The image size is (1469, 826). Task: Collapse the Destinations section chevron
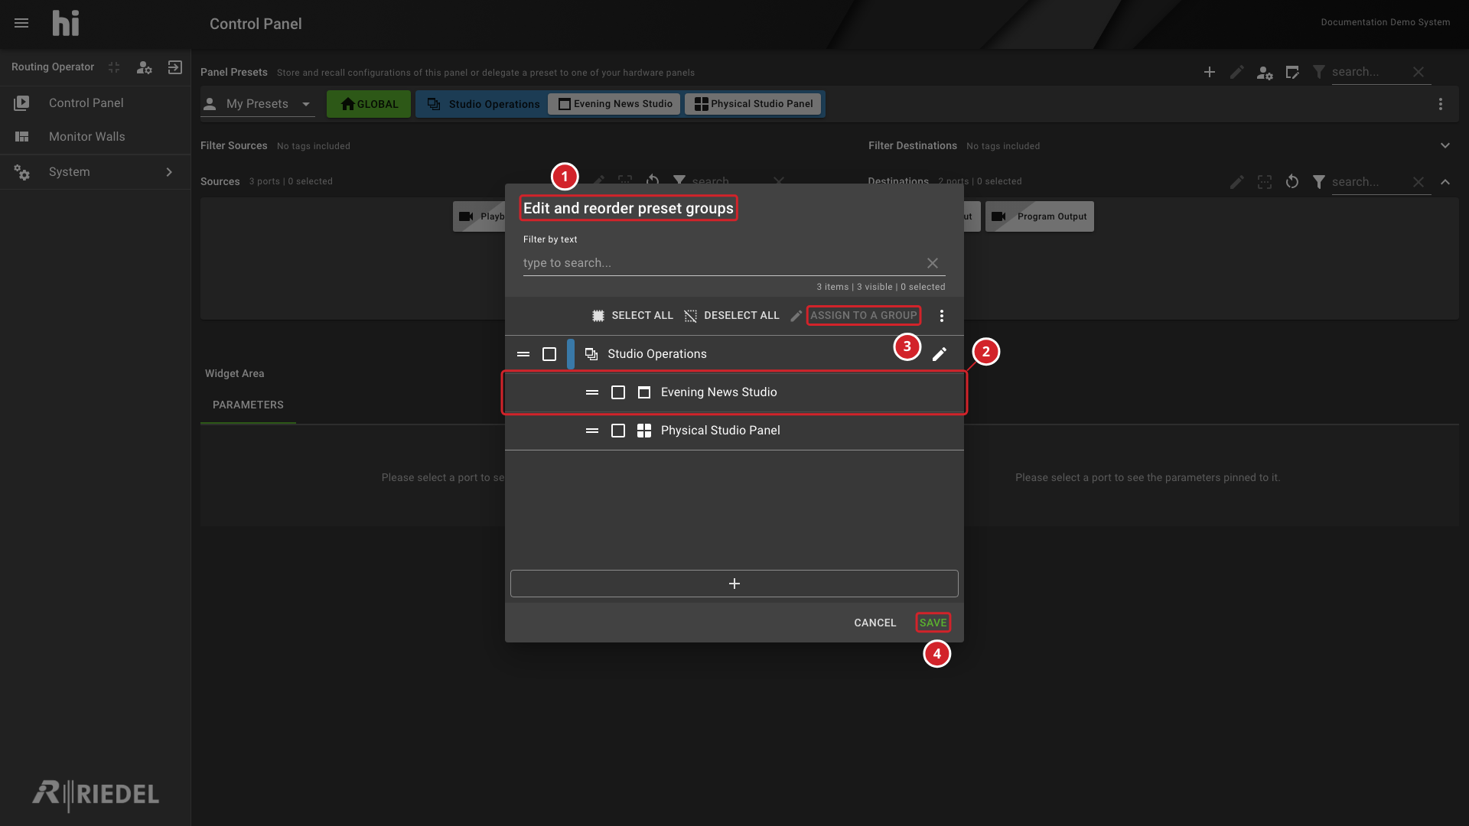[x=1445, y=182]
